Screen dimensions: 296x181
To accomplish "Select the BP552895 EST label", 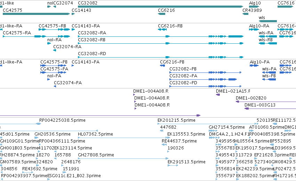I will pyautogui.click(x=280, y=141).
